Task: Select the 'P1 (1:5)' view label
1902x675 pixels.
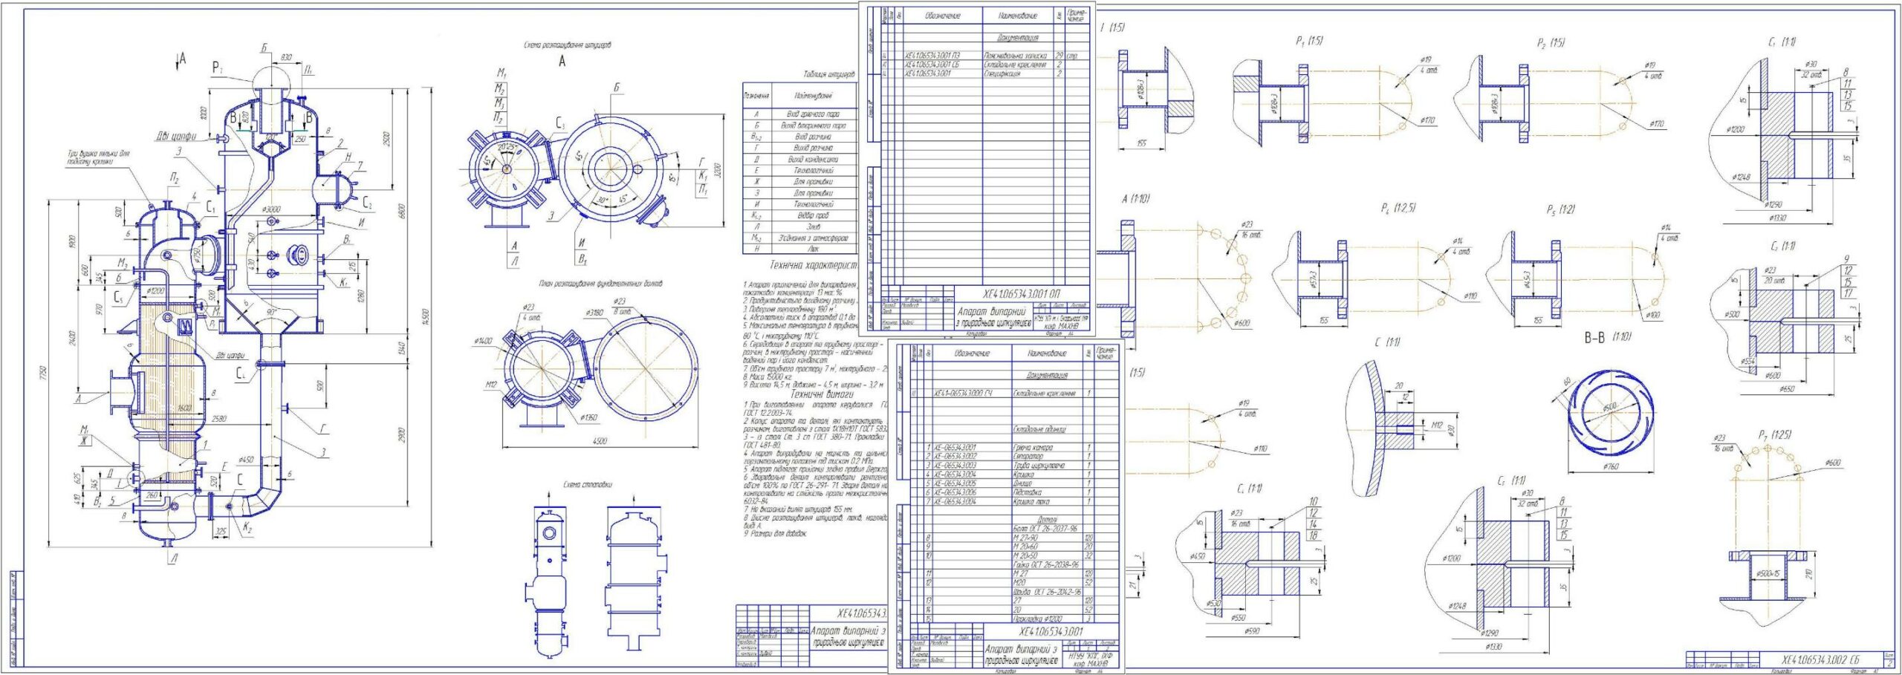Action: (1311, 42)
